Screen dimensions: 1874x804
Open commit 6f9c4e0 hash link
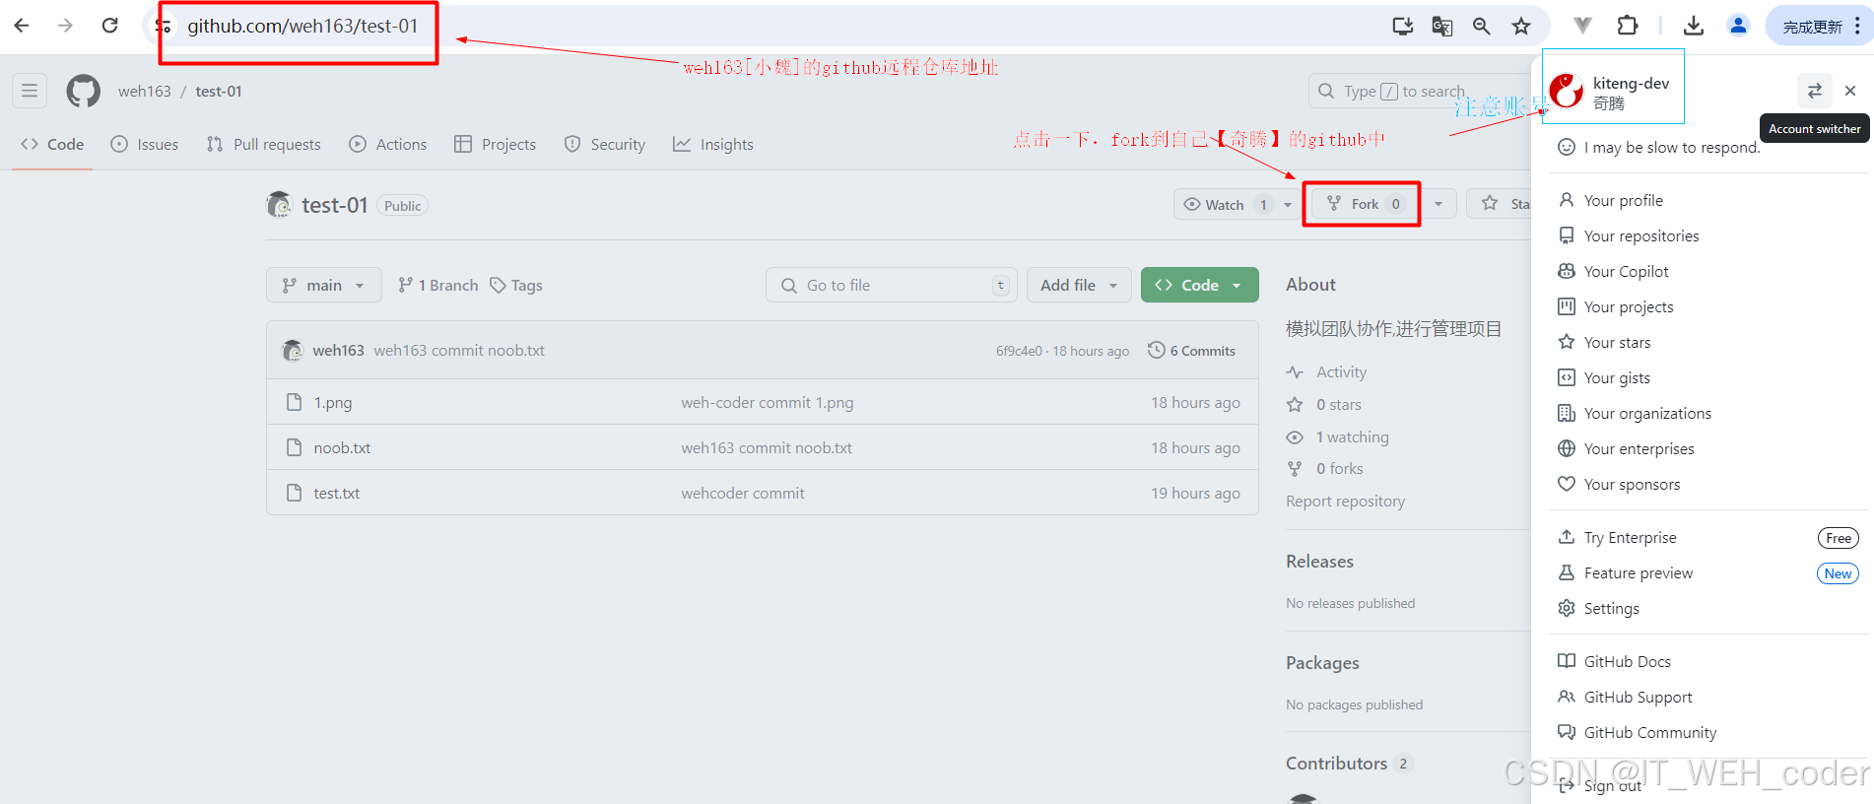pos(1019,351)
